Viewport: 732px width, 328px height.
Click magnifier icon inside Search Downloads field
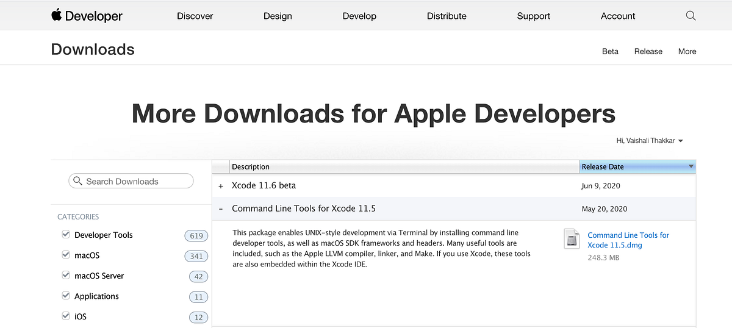click(77, 181)
